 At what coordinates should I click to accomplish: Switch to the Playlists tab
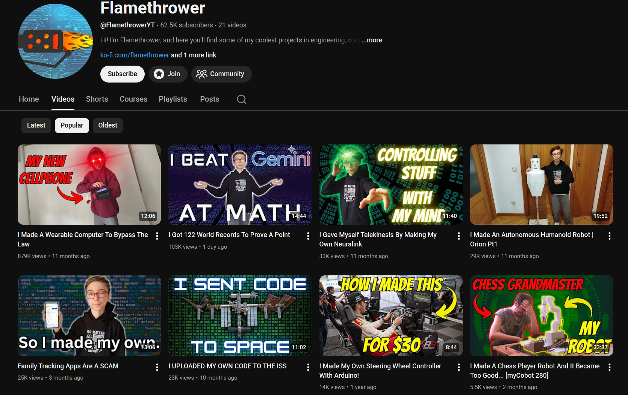click(173, 99)
